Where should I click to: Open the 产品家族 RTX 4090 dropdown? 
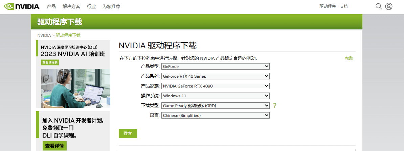[x=216, y=86]
